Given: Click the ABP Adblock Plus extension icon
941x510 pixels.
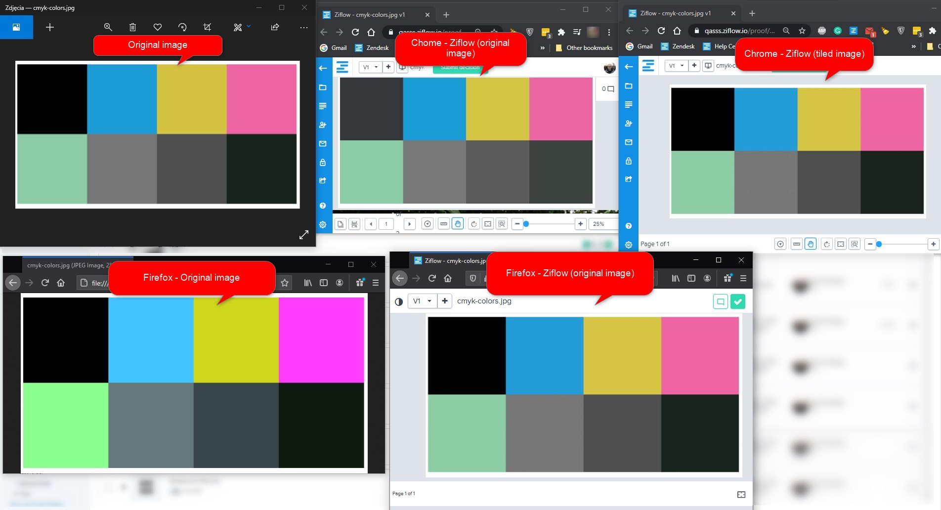Looking at the screenshot, I should pyautogui.click(x=822, y=31).
